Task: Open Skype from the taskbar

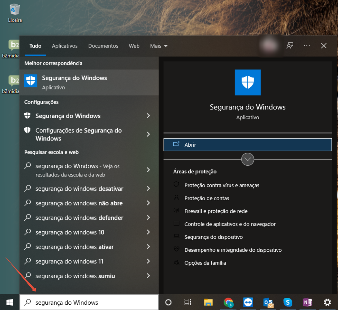Action: 288,302
